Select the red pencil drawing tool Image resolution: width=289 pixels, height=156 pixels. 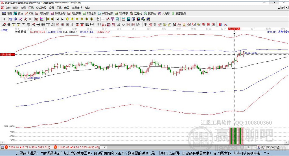point(4,25)
